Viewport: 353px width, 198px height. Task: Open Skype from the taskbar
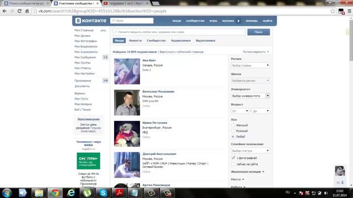pos(103,193)
